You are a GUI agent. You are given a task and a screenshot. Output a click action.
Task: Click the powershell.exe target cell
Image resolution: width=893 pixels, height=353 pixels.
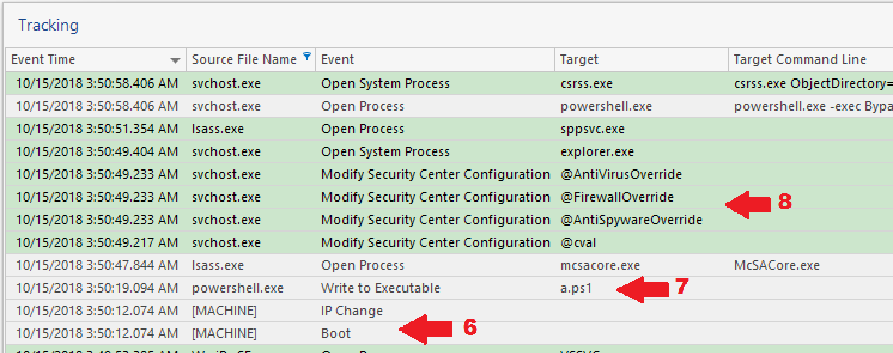[606, 106]
